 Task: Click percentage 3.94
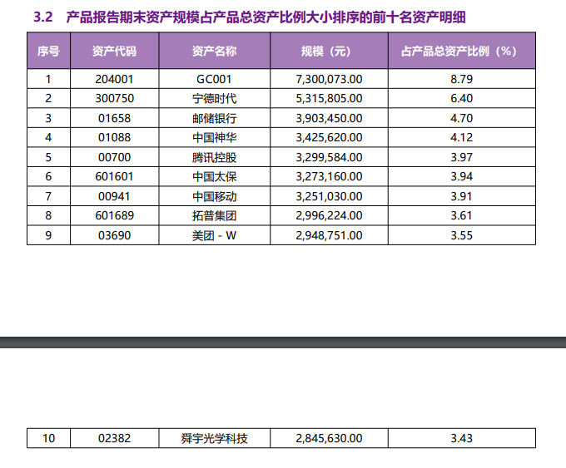461,176
